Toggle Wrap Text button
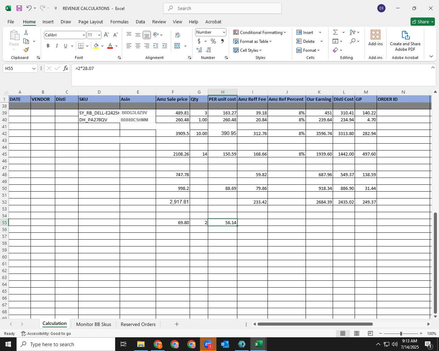439x351 pixels. pos(178,35)
